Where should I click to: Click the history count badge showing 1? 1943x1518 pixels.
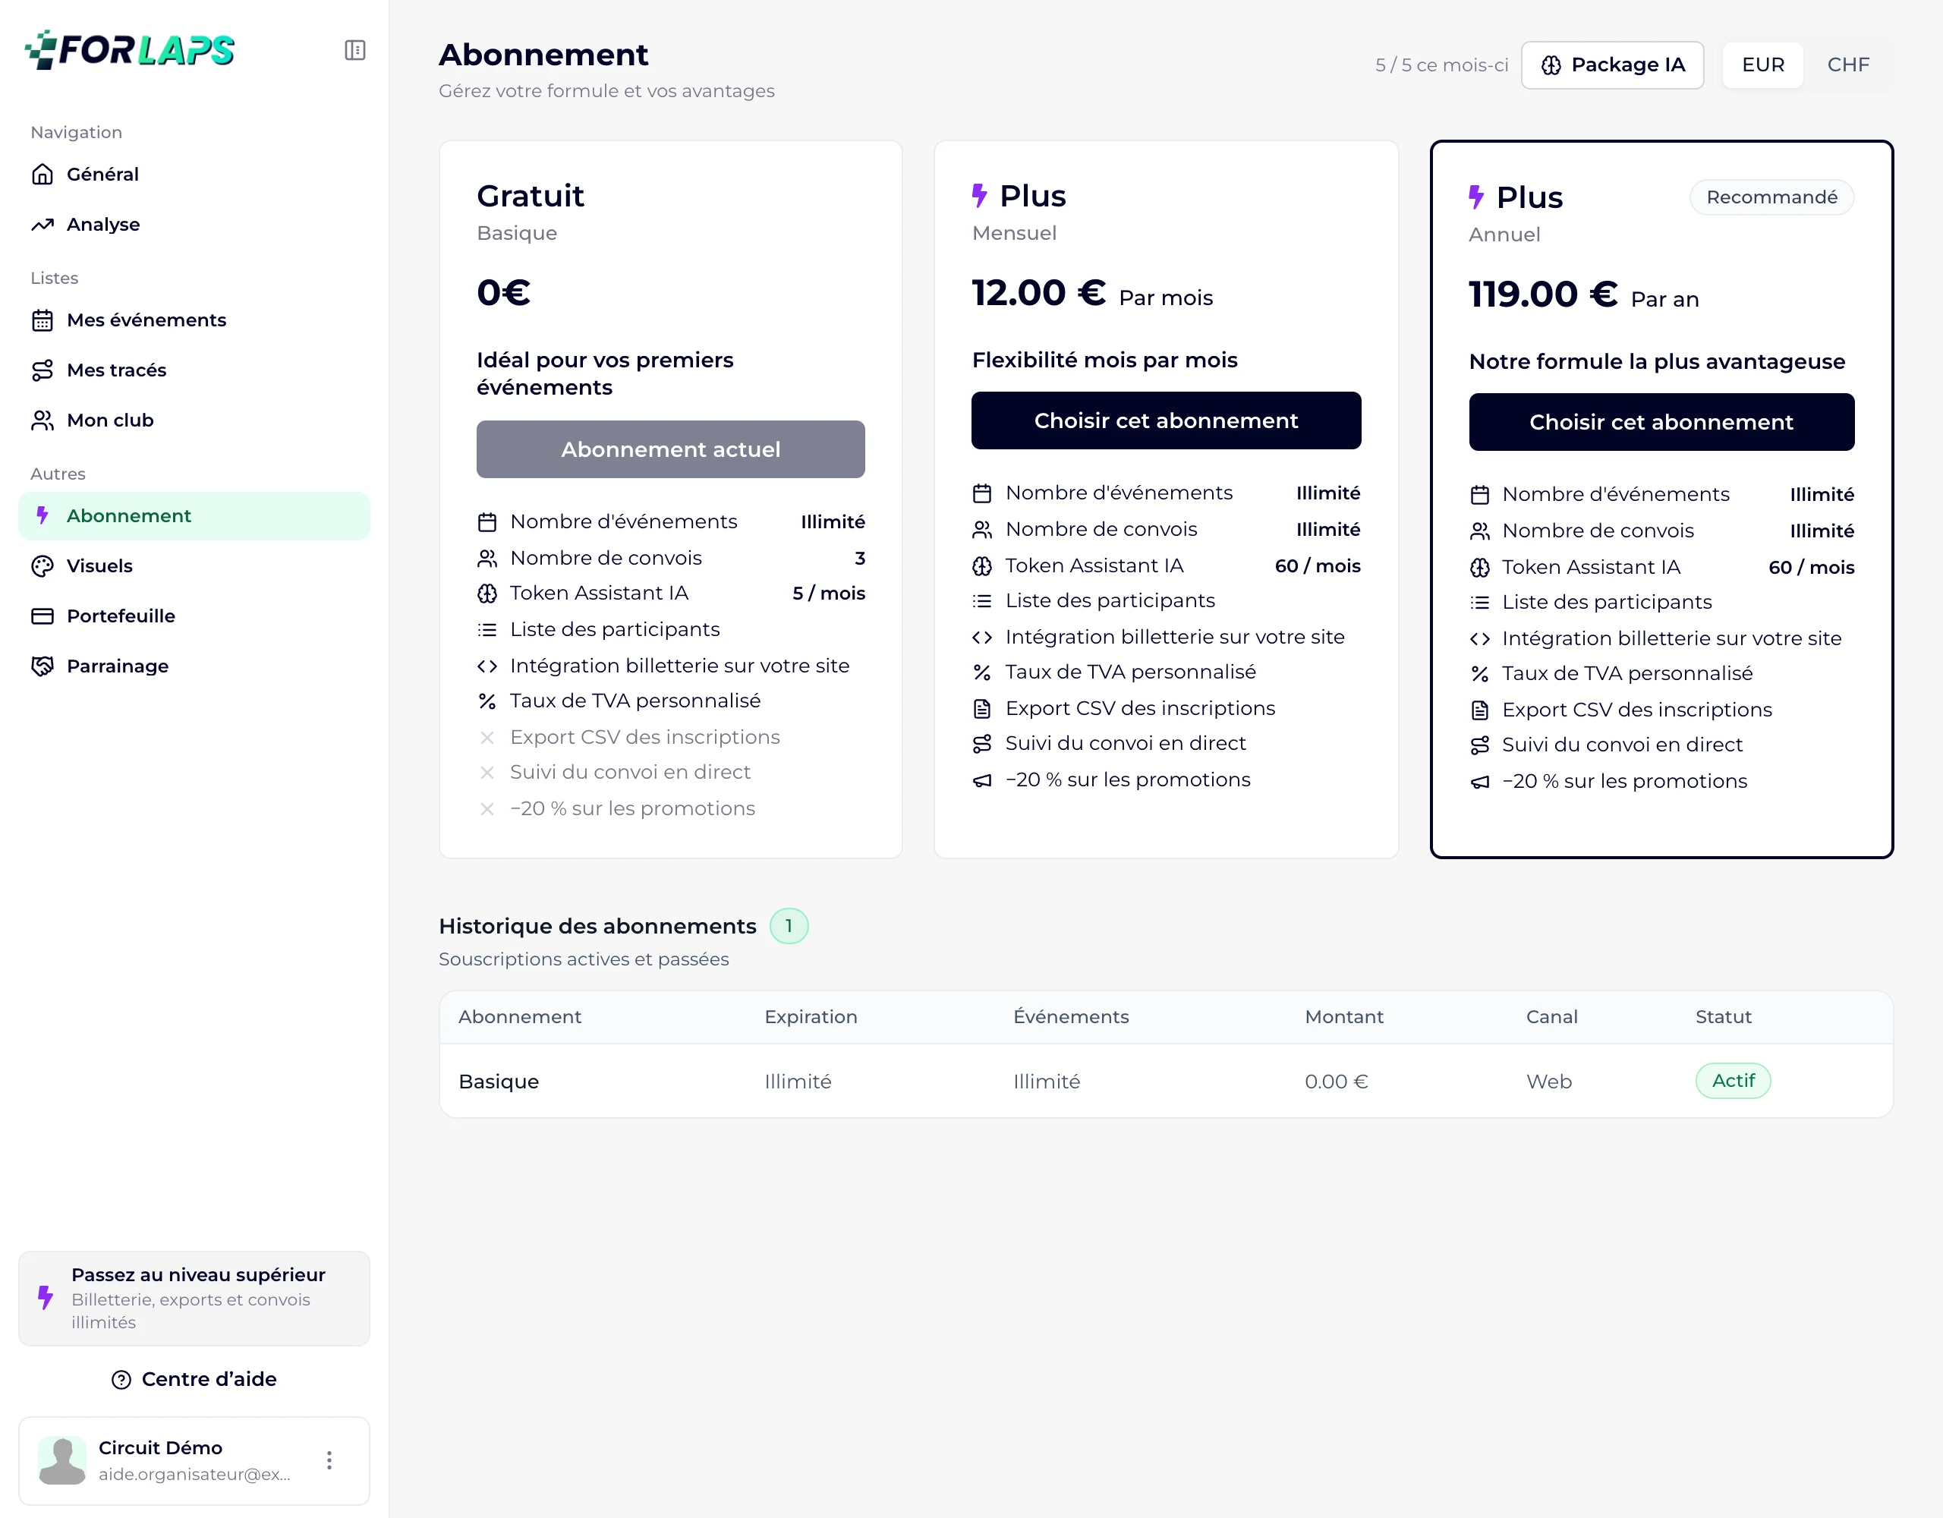pyautogui.click(x=789, y=926)
